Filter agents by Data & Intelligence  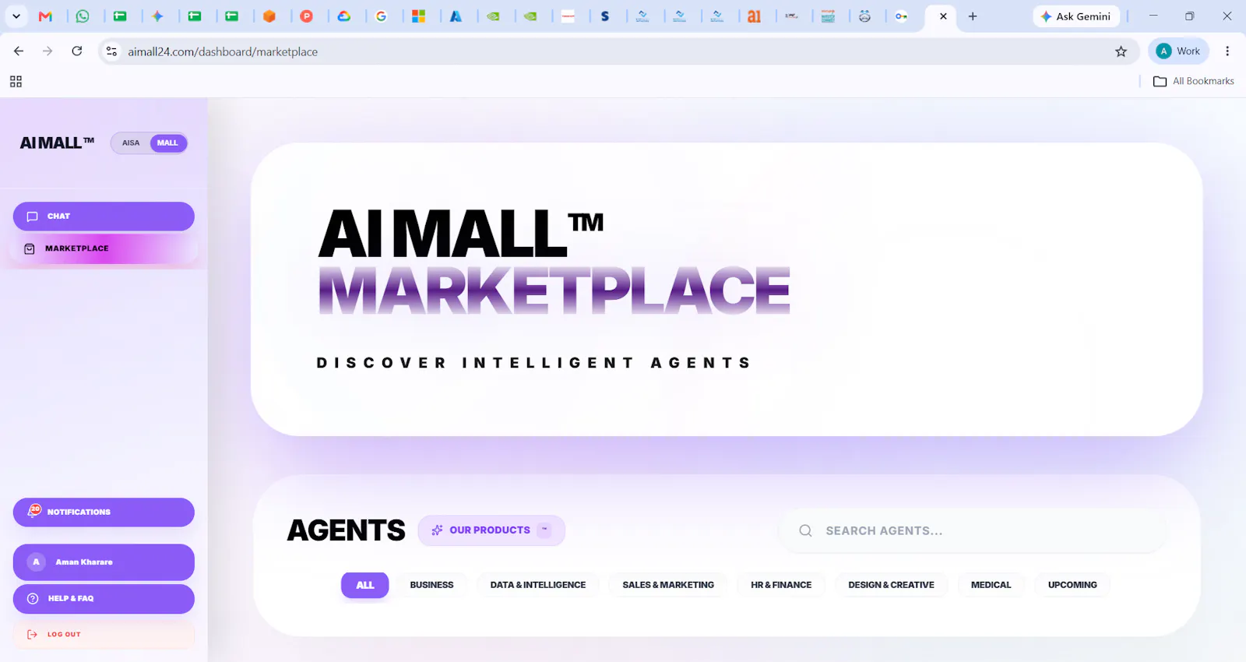(538, 585)
